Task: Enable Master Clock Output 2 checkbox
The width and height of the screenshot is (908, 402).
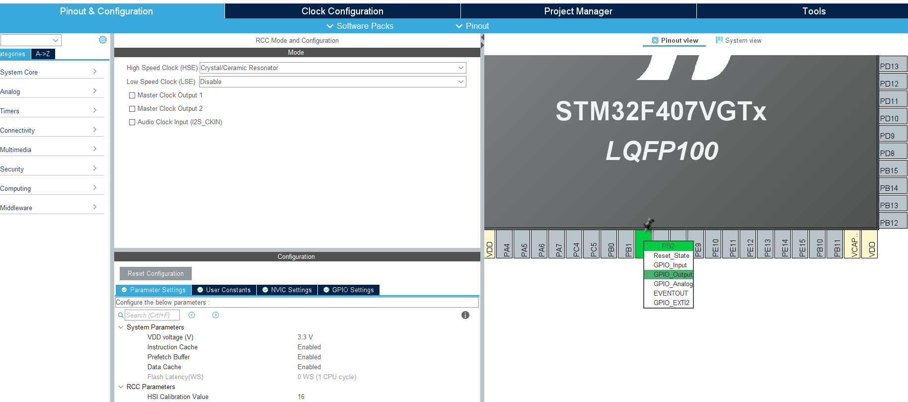Action: coord(132,109)
